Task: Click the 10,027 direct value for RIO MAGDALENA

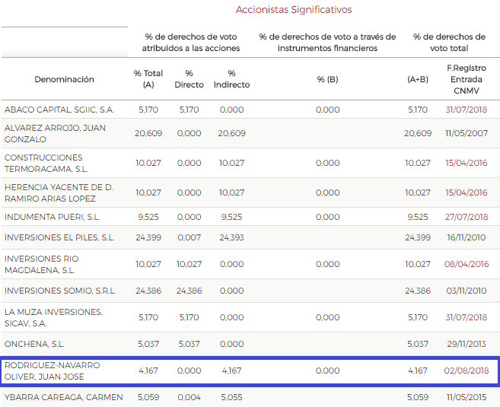Action: 189,264
